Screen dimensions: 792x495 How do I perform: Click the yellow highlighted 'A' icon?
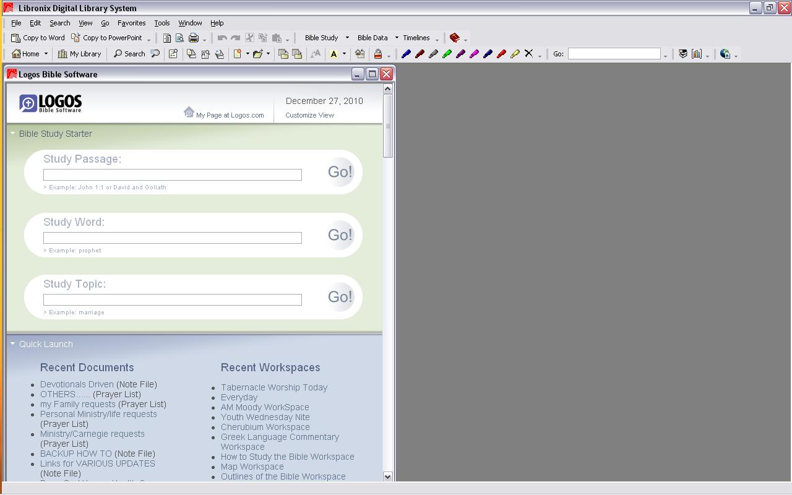(x=334, y=54)
